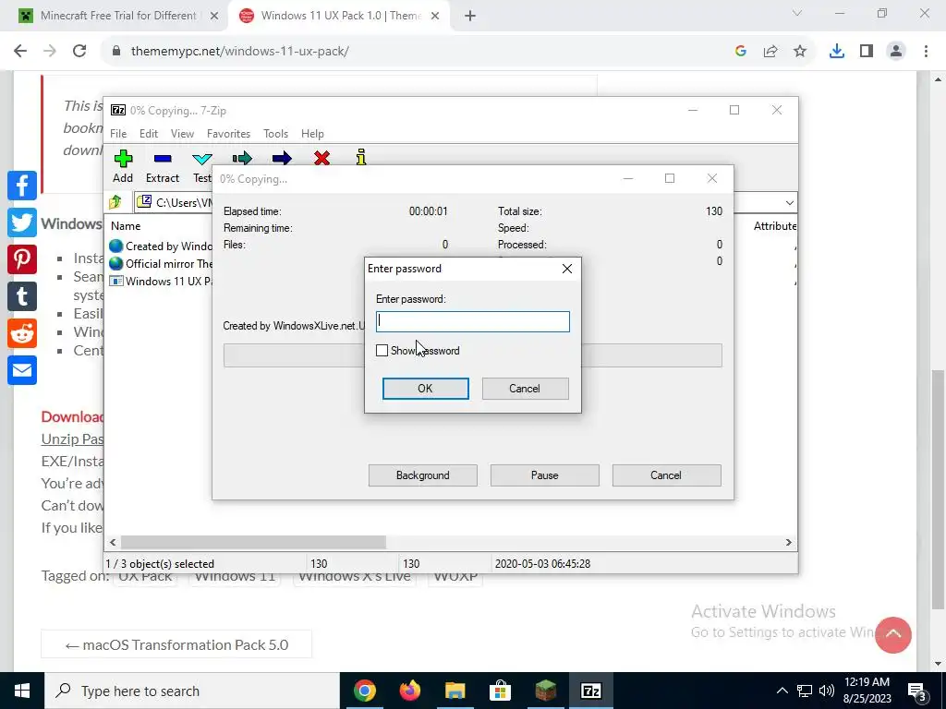The width and height of the screenshot is (946, 709).
Task: Click the Add icon in 7-Zip toolbar
Action: click(x=123, y=159)
